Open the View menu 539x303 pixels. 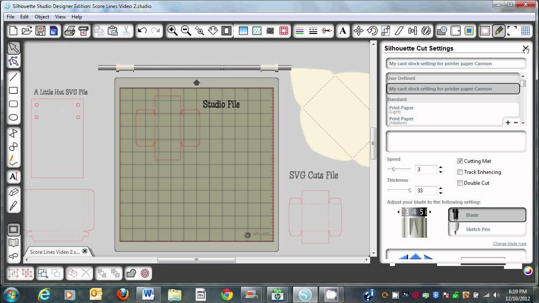click(60, 17)
